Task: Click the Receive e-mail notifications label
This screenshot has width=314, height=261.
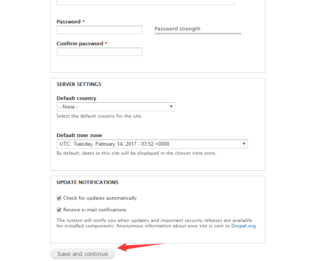Action: 95,210
